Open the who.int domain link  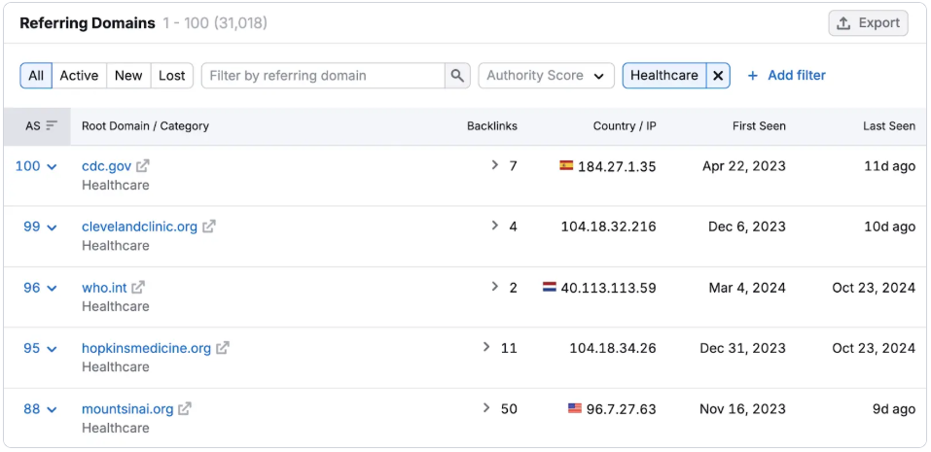point(104,288)
